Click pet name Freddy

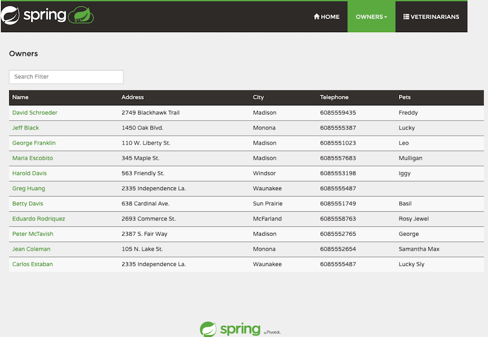(x=408, y=113)
